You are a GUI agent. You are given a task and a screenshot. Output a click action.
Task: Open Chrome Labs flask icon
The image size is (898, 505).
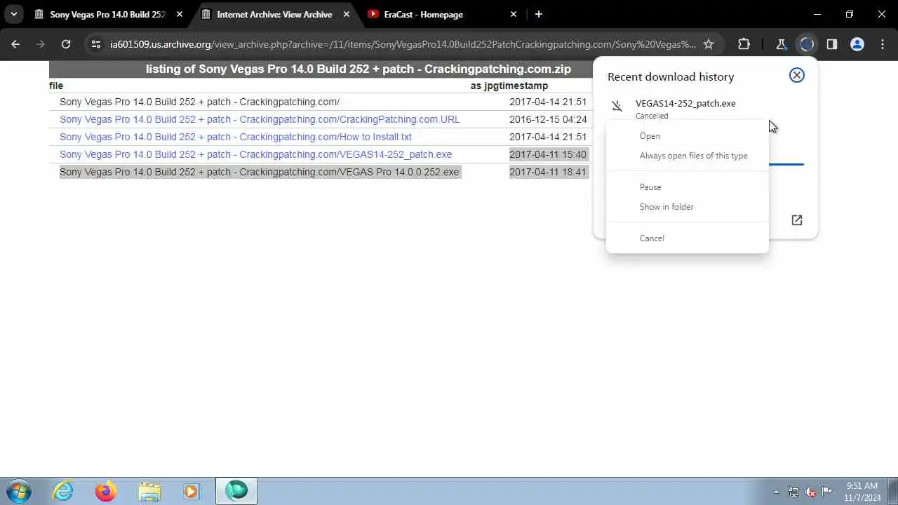coord(781,44)
